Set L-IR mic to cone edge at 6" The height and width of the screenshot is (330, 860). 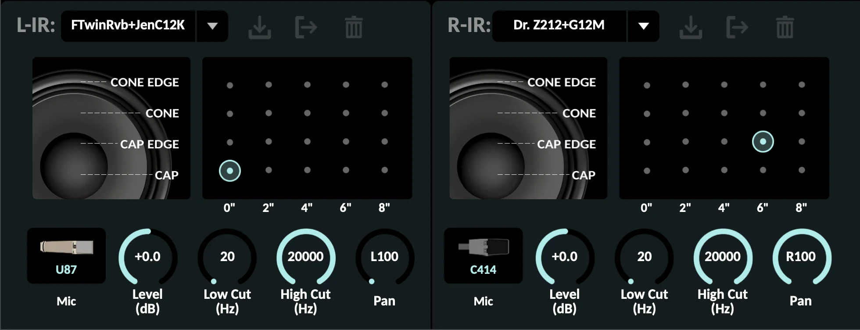tap(346, 85)
